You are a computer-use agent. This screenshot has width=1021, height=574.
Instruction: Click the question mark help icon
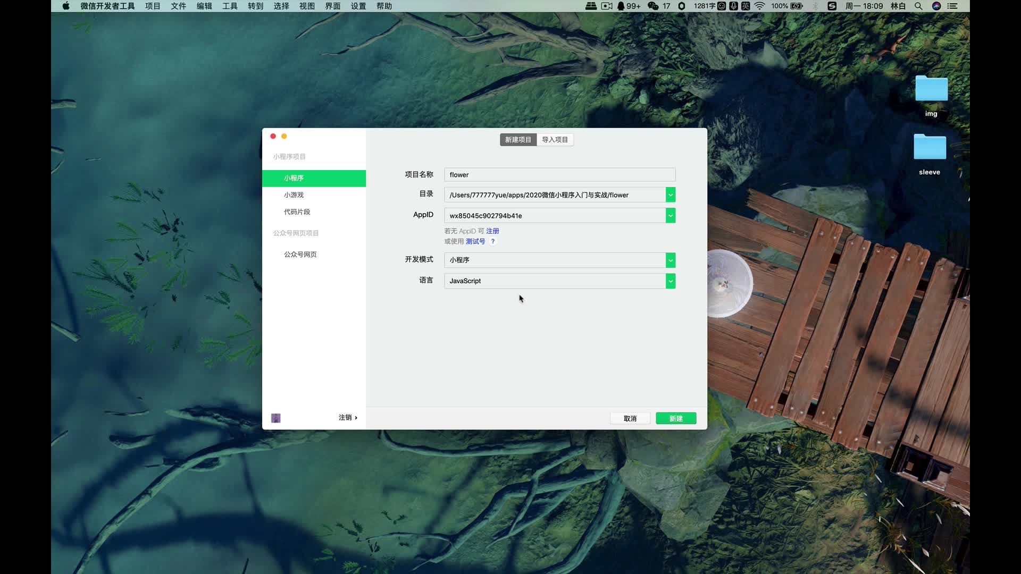coord(493,241)
